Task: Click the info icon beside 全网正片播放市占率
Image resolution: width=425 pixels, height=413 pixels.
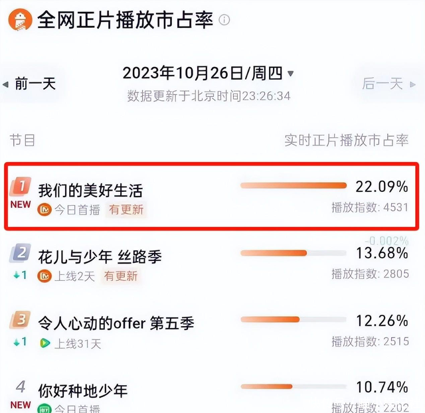Action: coord(224,20)
